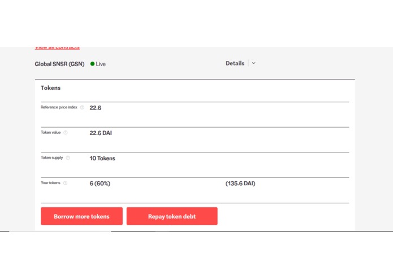The height and width of the screenshot is (279, 393).
Task: Open help icon beside Your tokens
Action: (x=65, y=183)
